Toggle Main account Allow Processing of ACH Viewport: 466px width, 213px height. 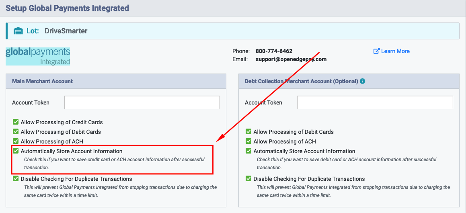click(16, 141)
